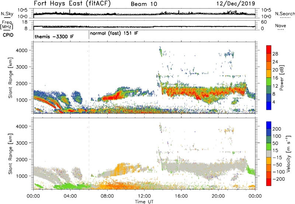
Task: Click the 'Freq. [MHz]' axis label
Action: (7, 25)
